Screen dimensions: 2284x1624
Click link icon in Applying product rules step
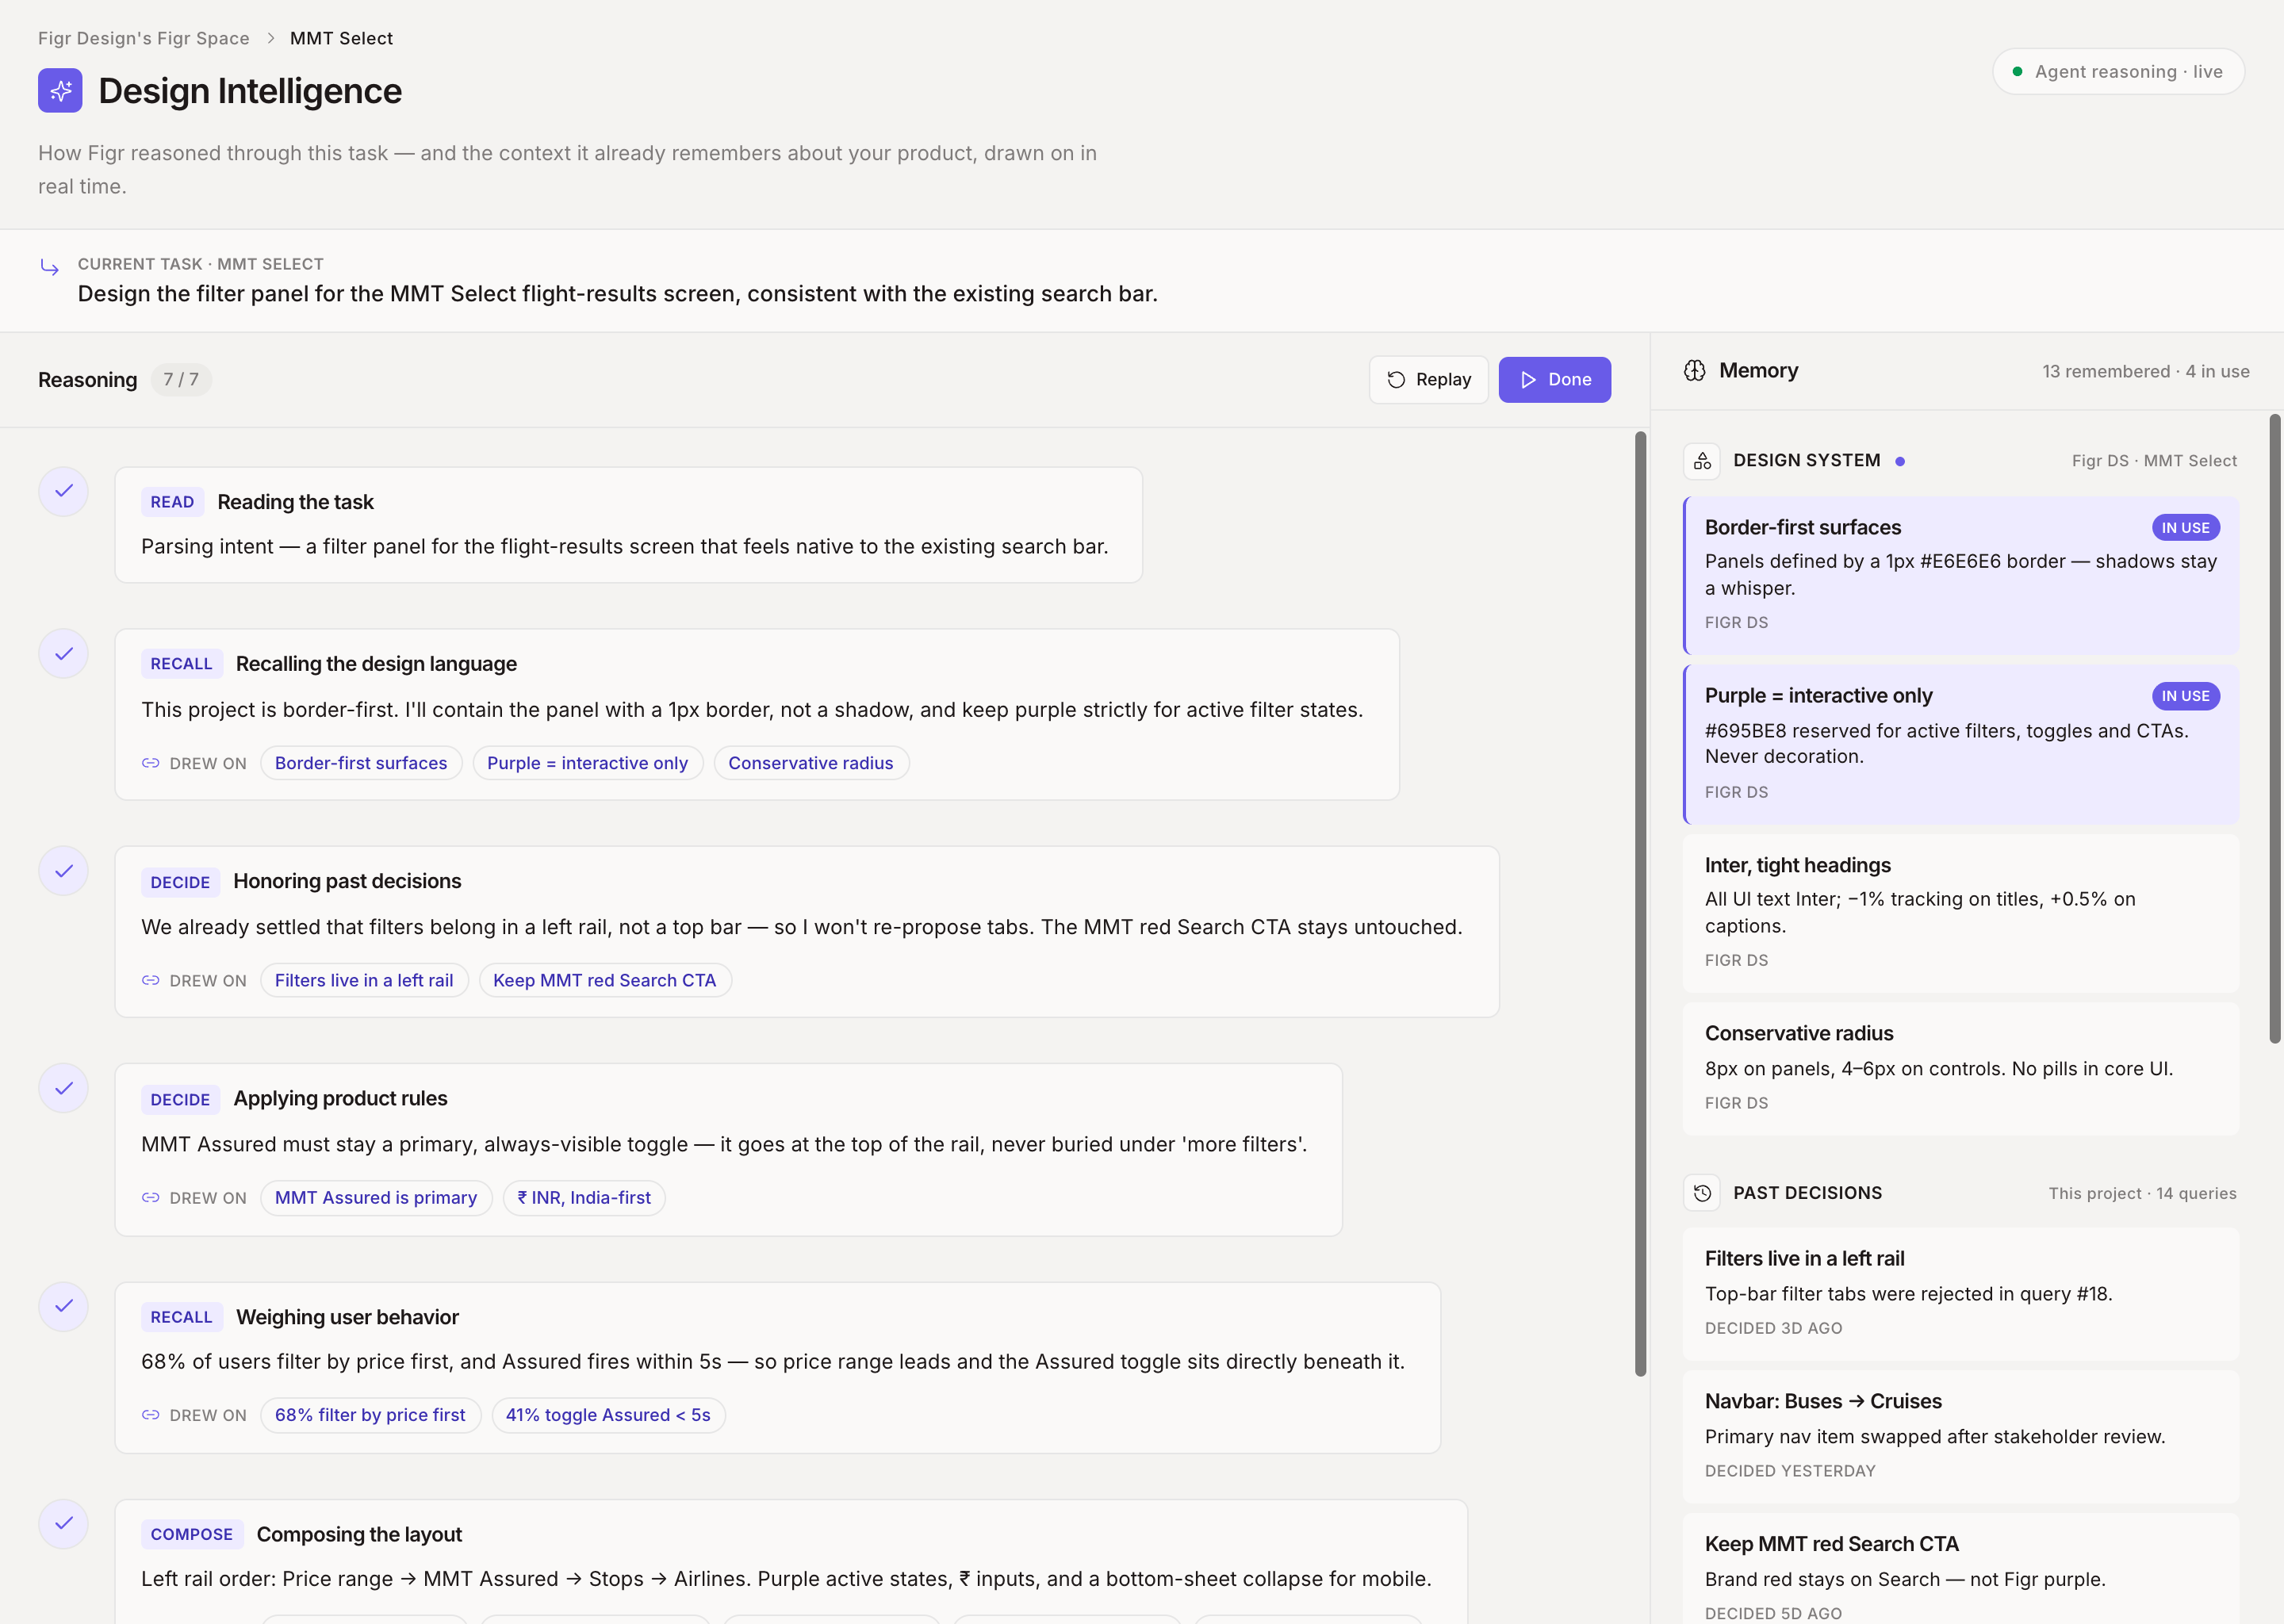pos(151,1198)
